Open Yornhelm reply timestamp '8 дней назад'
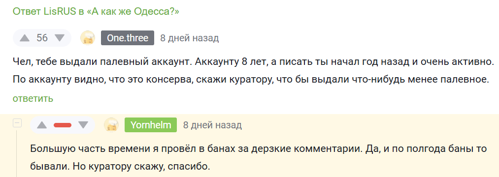Viewport: 499px width, 177px height. click(212, 125)
